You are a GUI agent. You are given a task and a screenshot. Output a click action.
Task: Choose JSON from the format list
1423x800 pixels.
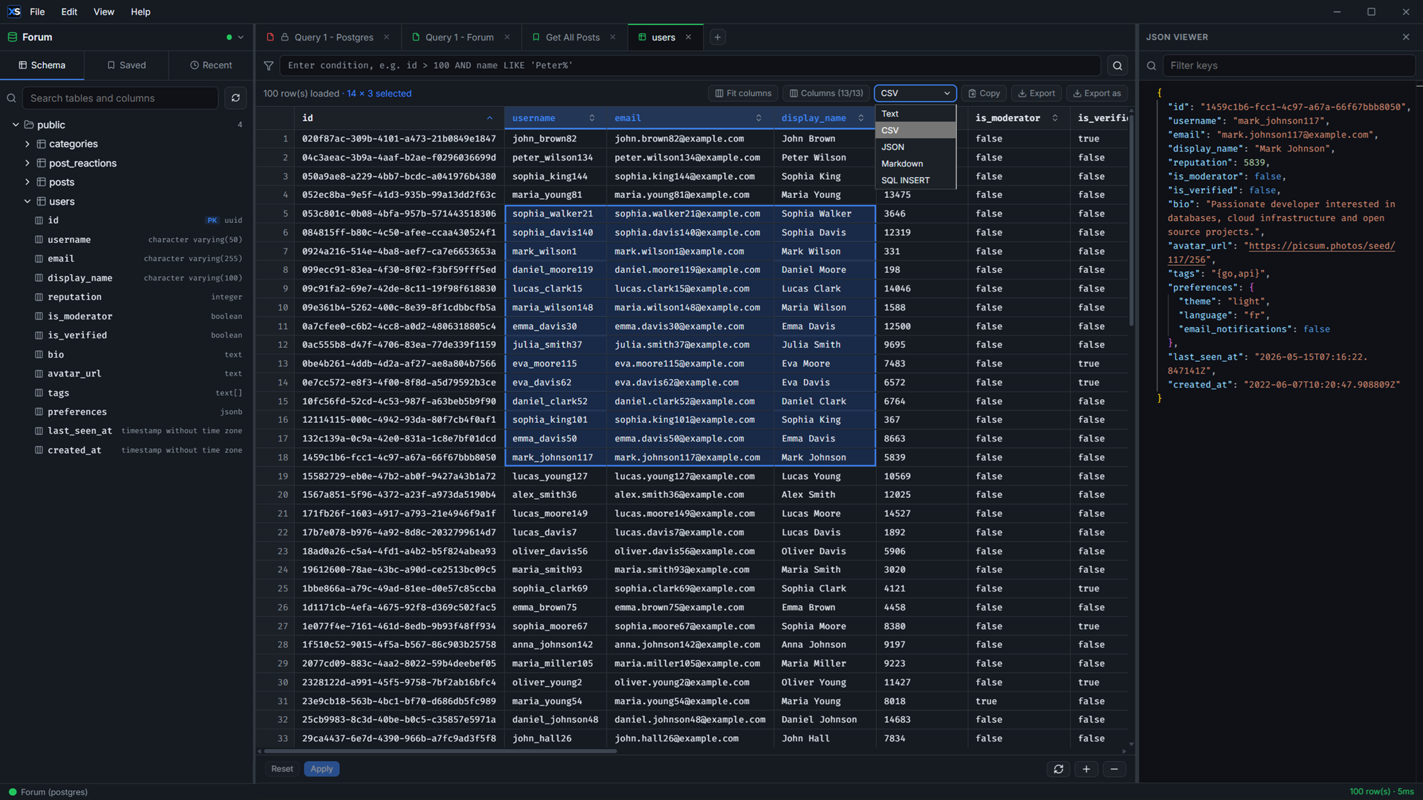point(915,147)
